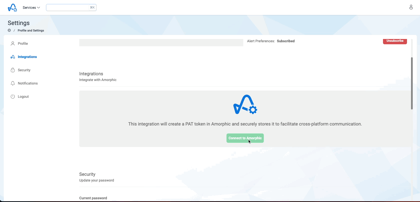Click the 'Alert Preferences:' label
Screen dimensions: 420x202
tap(261, 41)
